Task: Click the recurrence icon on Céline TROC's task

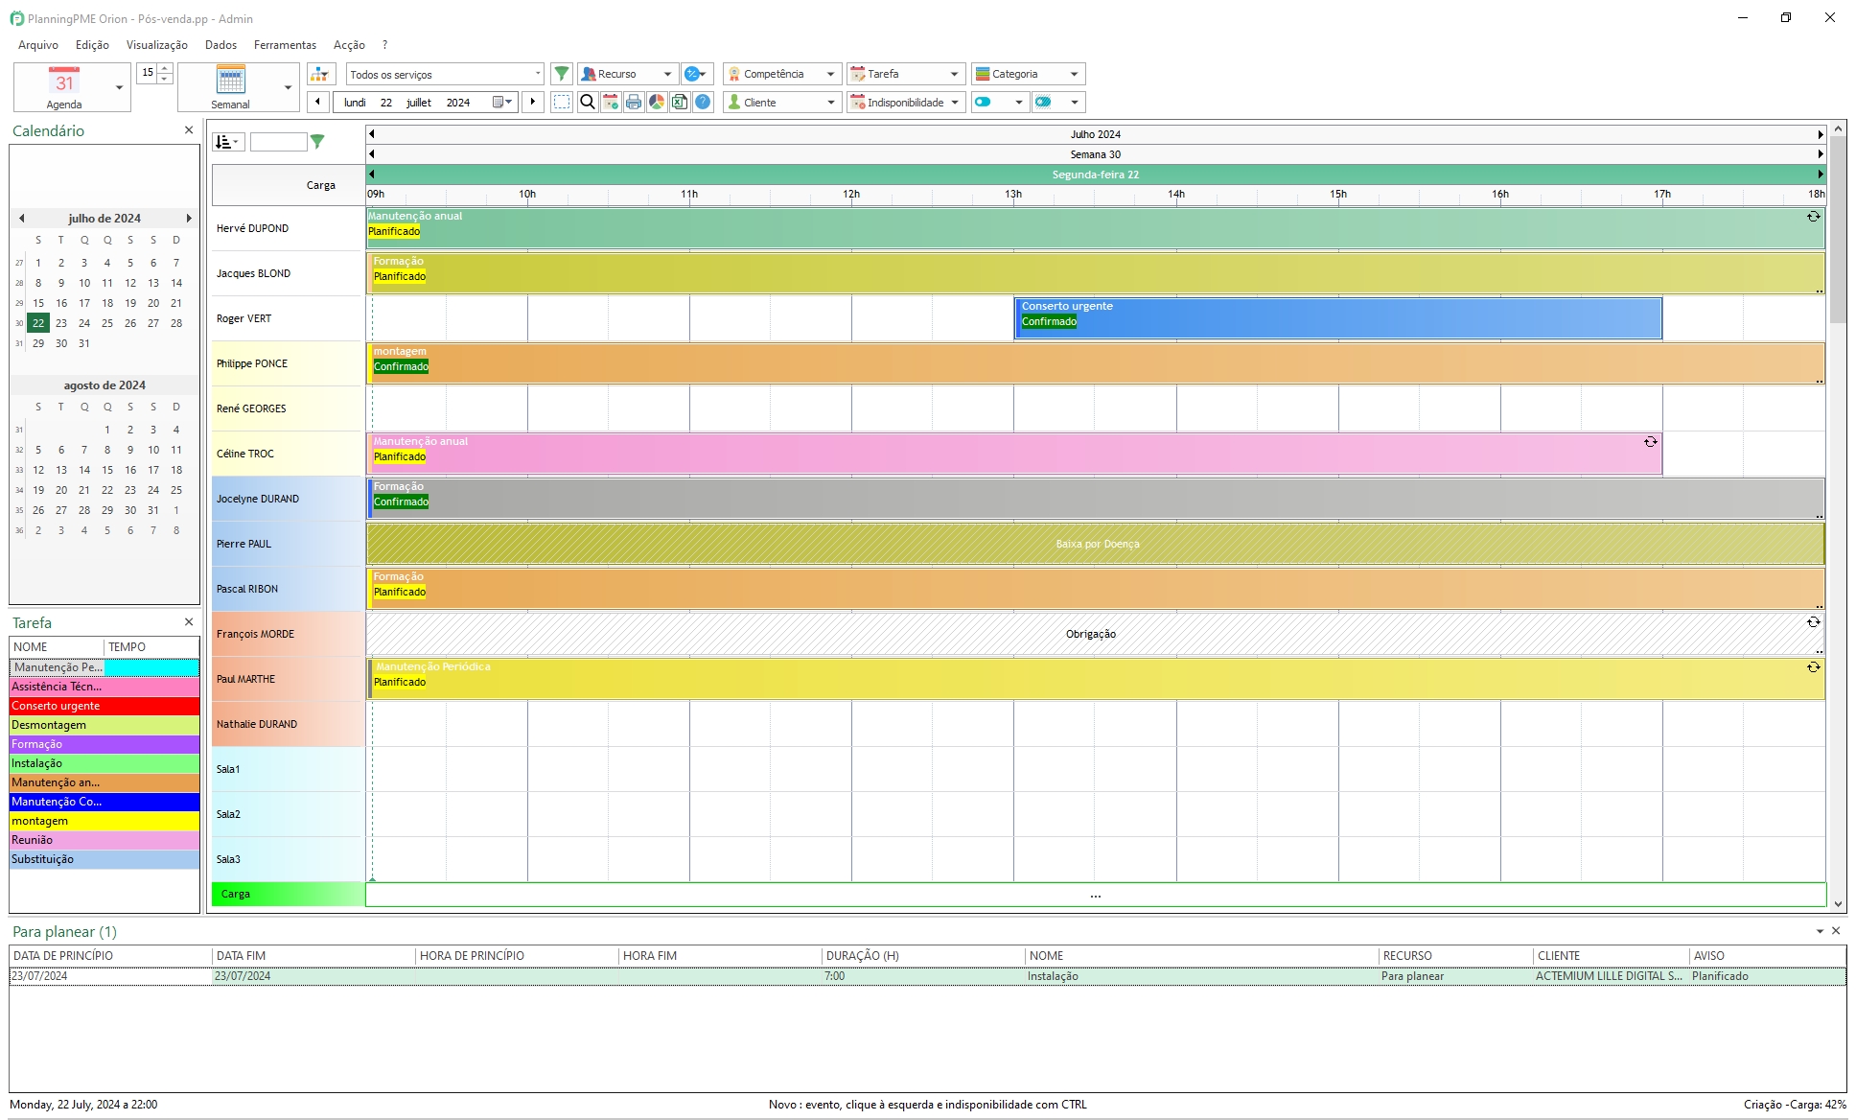Action: click(x=1650, y=442)
